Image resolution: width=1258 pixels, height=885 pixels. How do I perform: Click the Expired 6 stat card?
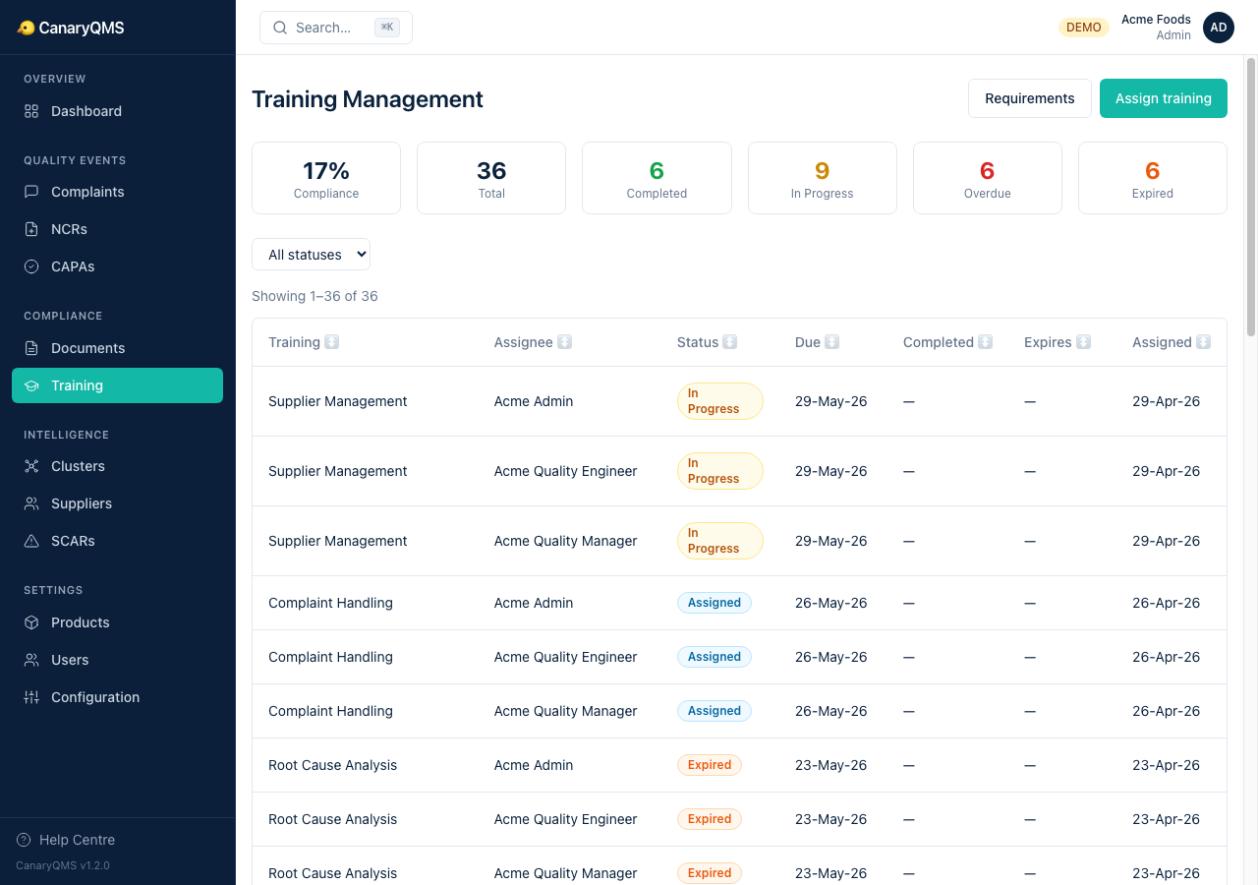(1152, 178)
